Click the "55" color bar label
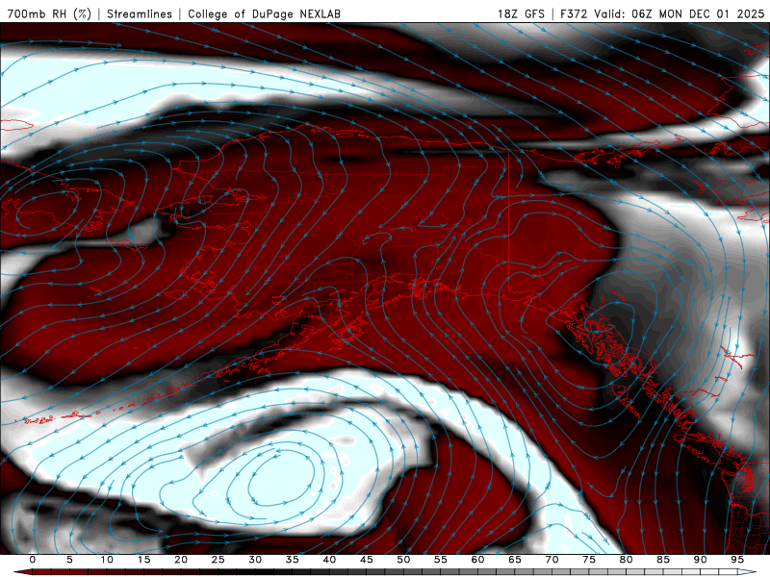The height and width of the screenshot is (577, 770). [x=441, y=560]
